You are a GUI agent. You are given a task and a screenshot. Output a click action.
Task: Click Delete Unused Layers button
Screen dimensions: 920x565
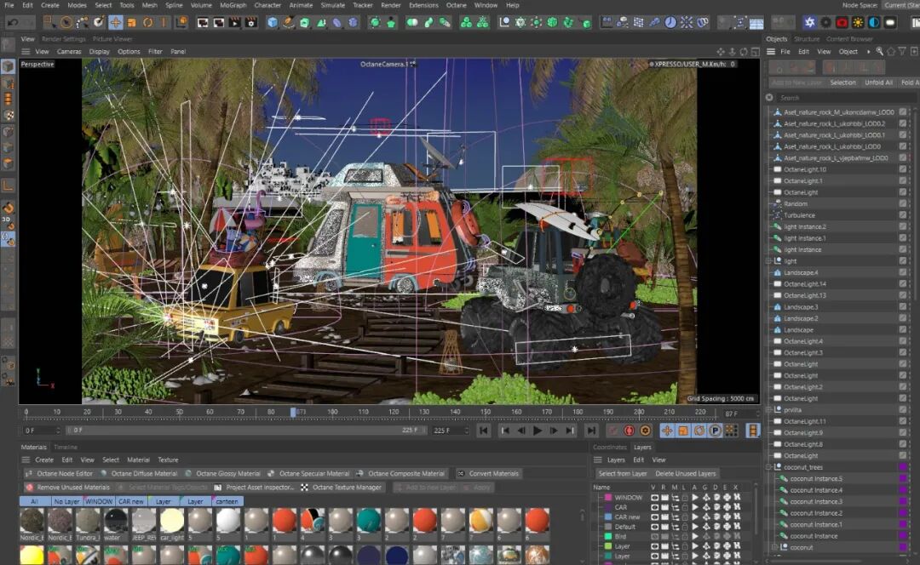685,474
